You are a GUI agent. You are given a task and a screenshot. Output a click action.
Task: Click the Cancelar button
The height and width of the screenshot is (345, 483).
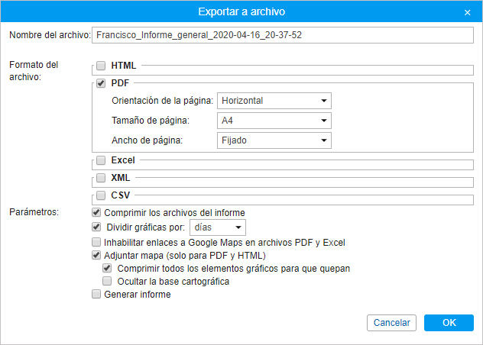click(391, 323)
